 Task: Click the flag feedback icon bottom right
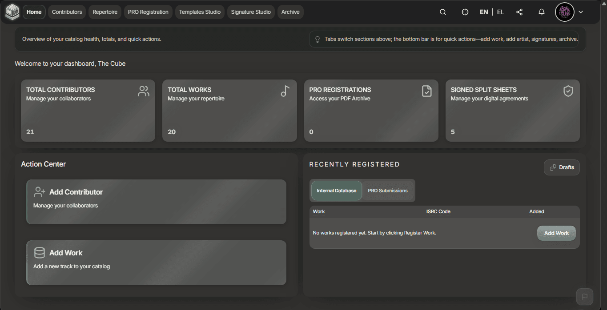[x=585, y=296]
